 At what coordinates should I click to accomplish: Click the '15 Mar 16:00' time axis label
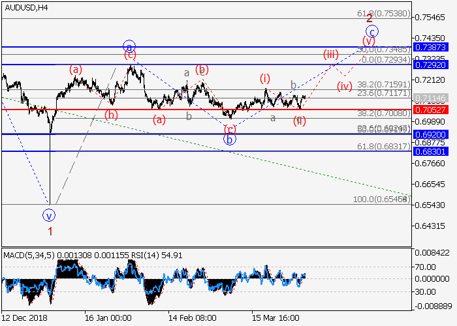pos(277,317)
